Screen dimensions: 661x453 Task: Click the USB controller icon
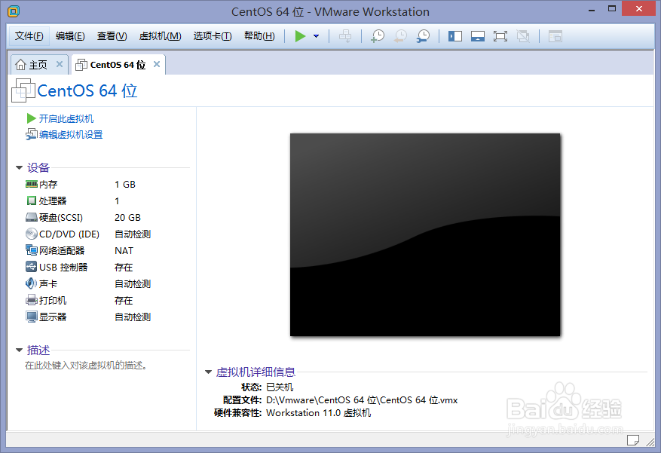tap(32, 267)
